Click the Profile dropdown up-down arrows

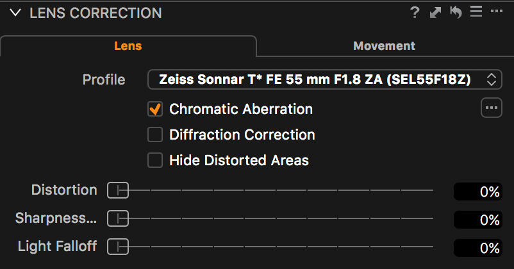pos(492,79)
